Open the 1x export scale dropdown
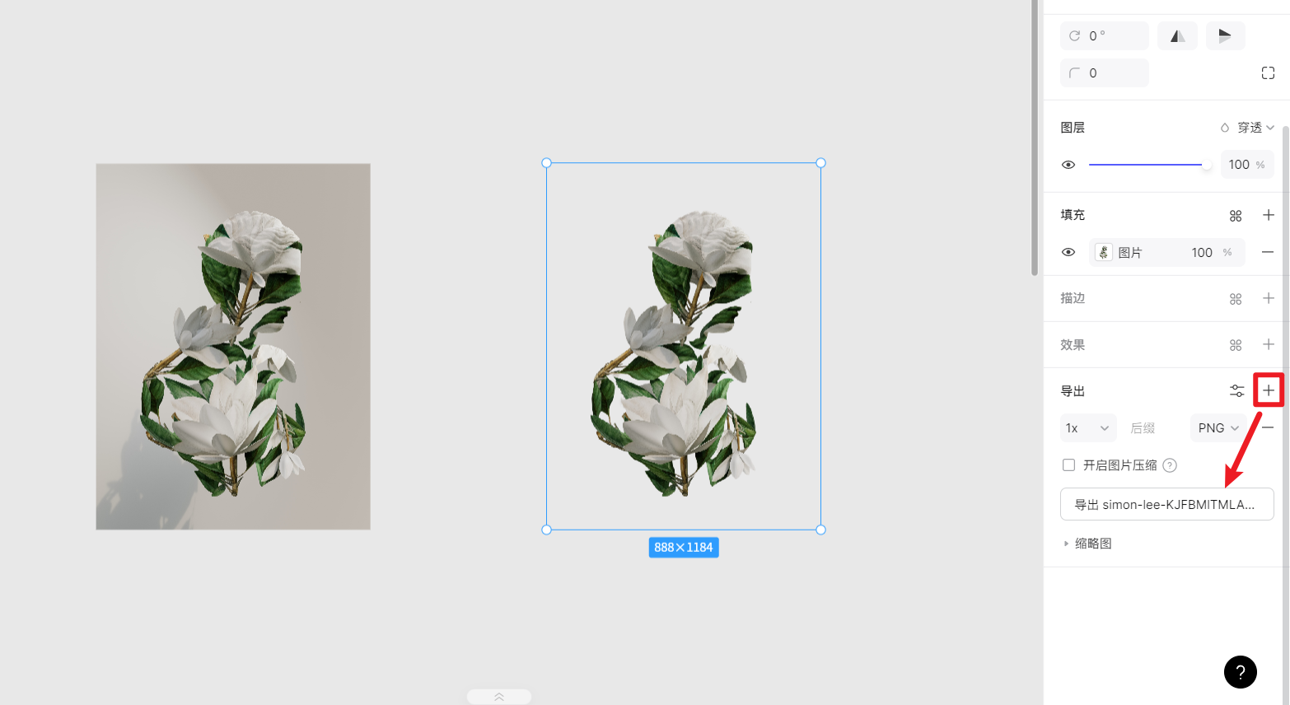The image size is (1290, 705). [1088, 428]
